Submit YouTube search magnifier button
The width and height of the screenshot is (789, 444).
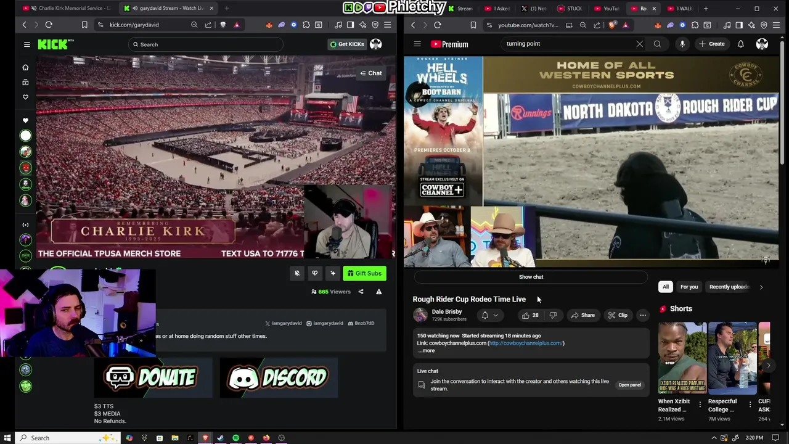(657, 44)
